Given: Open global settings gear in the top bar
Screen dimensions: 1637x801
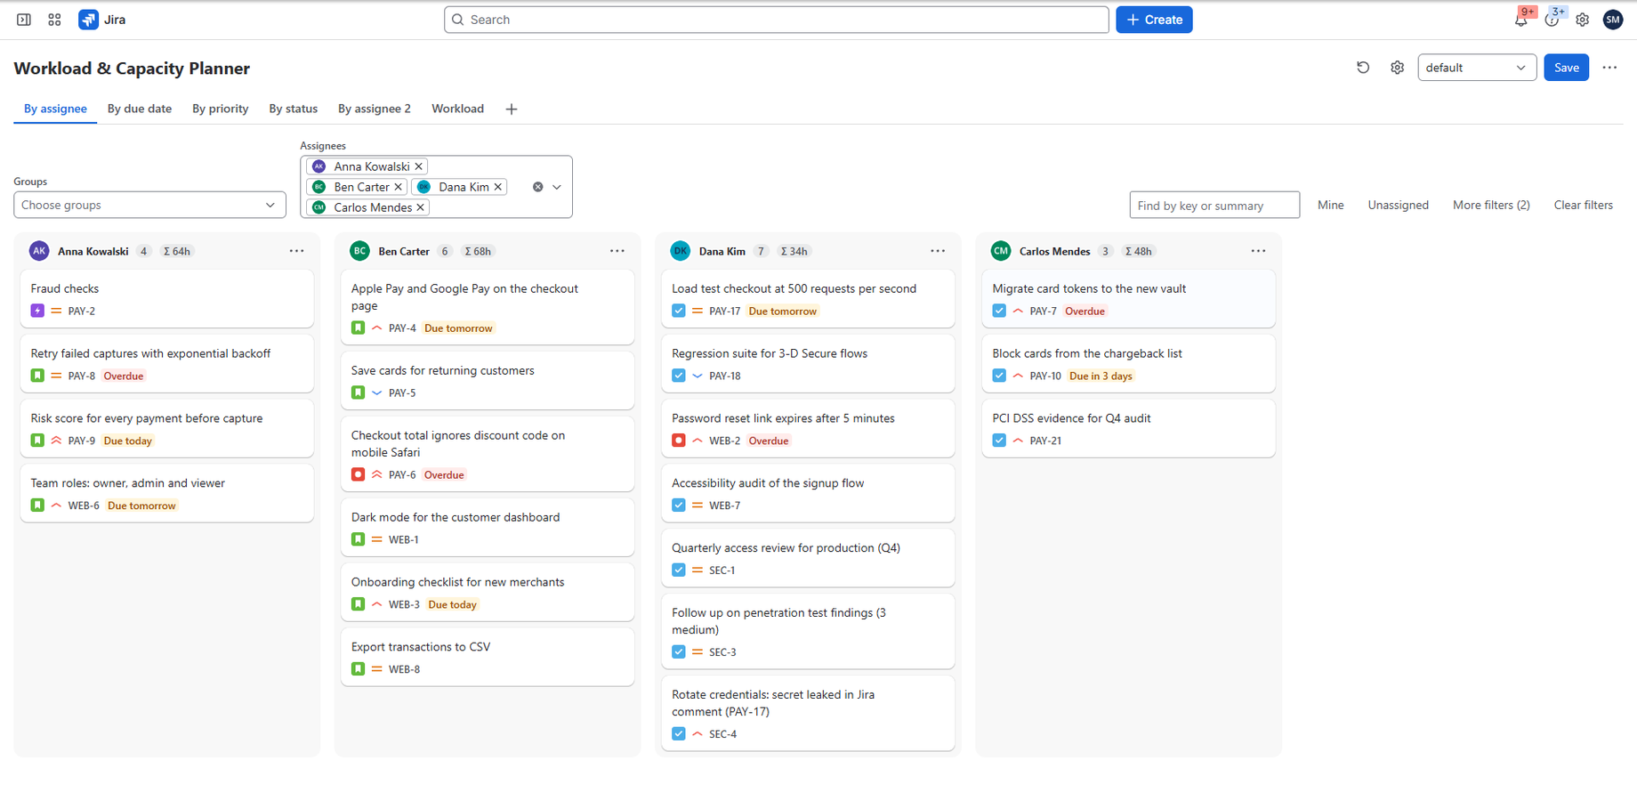Looking at the screenshot, I should [x=1582, y=20].
